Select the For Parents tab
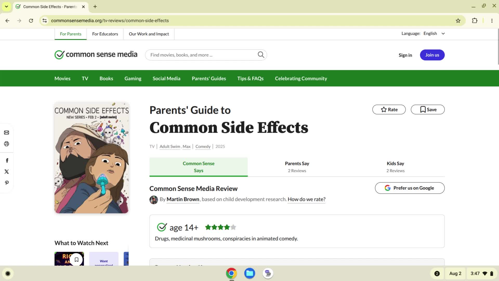The height and width of the screenshot is (281, 499). point(71,34)
